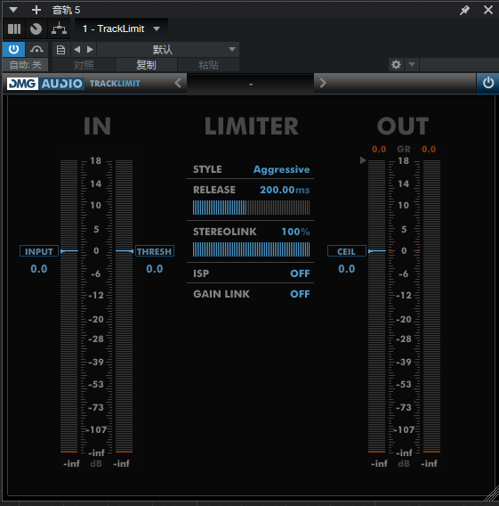499x506 pixels.
Task: Toggle ISP off setting
Action: coord(300,273)
